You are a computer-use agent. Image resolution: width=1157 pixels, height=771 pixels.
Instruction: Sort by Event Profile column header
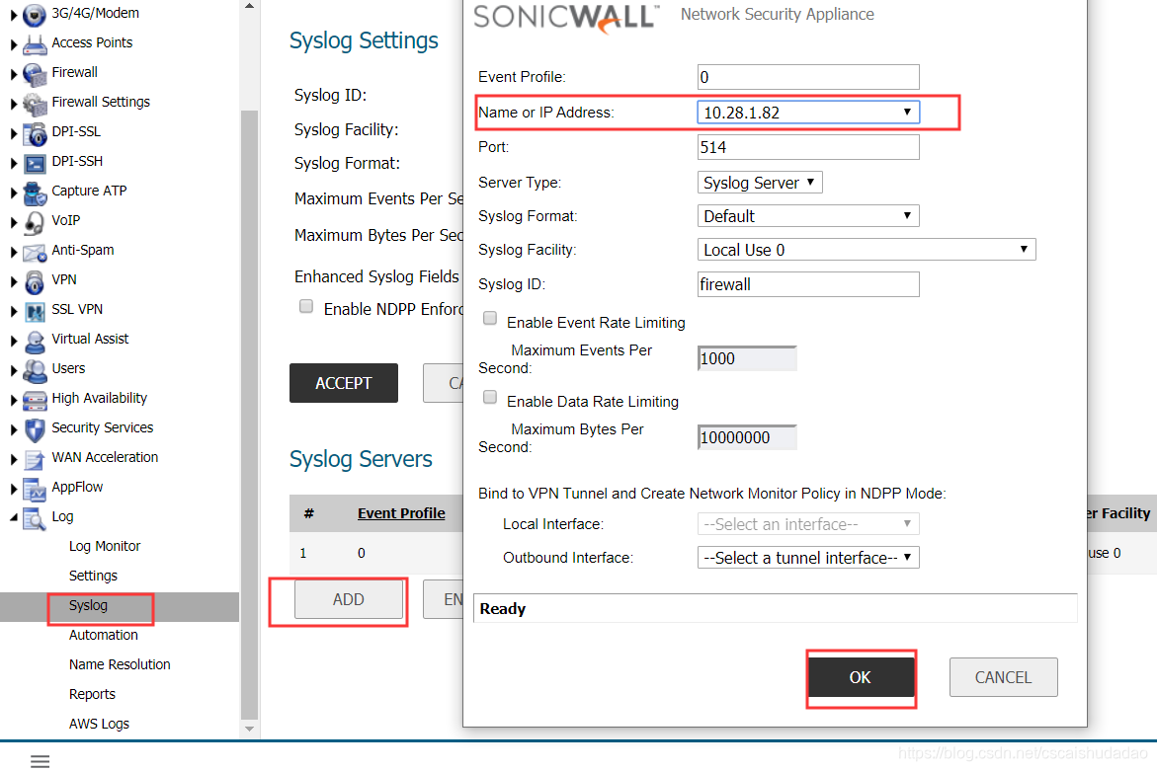(401, 513)
